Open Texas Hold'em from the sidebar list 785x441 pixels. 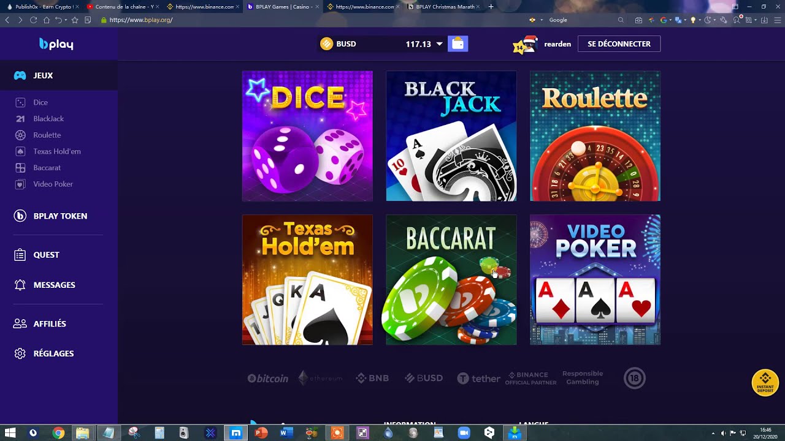pyautogui.click(x=57, y=151)
